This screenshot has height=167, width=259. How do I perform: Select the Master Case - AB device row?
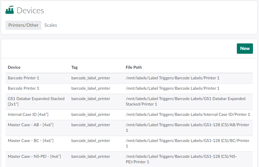(x=31, y=125)
